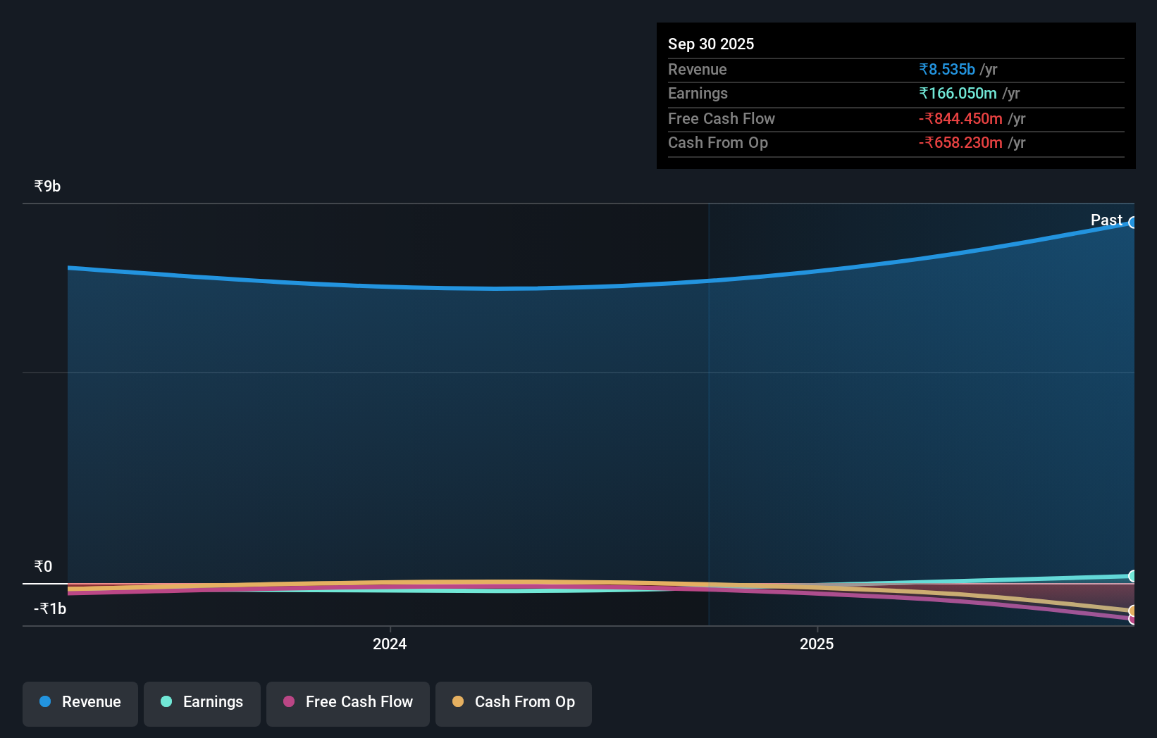1157x738 pixels.
Task: Click the pink Free Cash Flow dot
Action: pyautogui.click(x=287, y=701)
